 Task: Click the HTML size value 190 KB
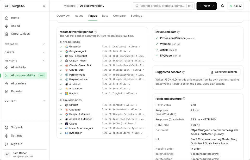click(x=195, y=125)
